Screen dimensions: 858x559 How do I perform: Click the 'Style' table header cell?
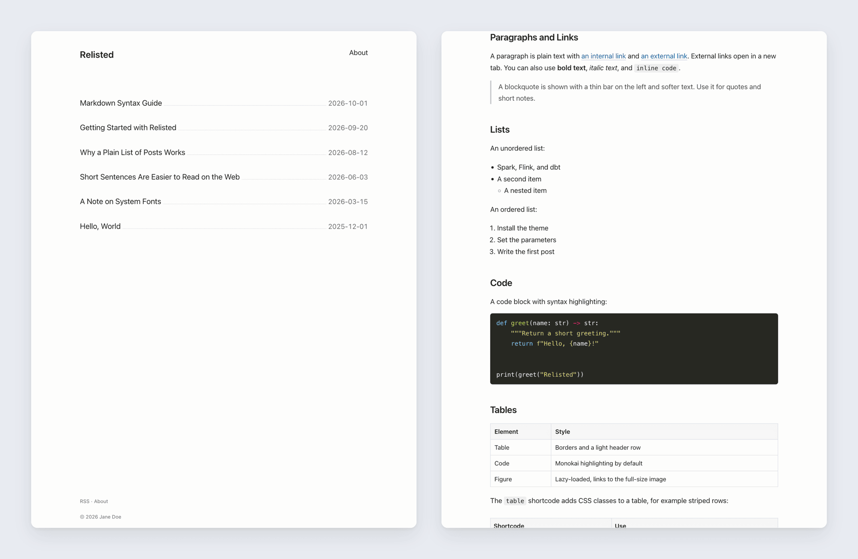(x=664, y=432)
